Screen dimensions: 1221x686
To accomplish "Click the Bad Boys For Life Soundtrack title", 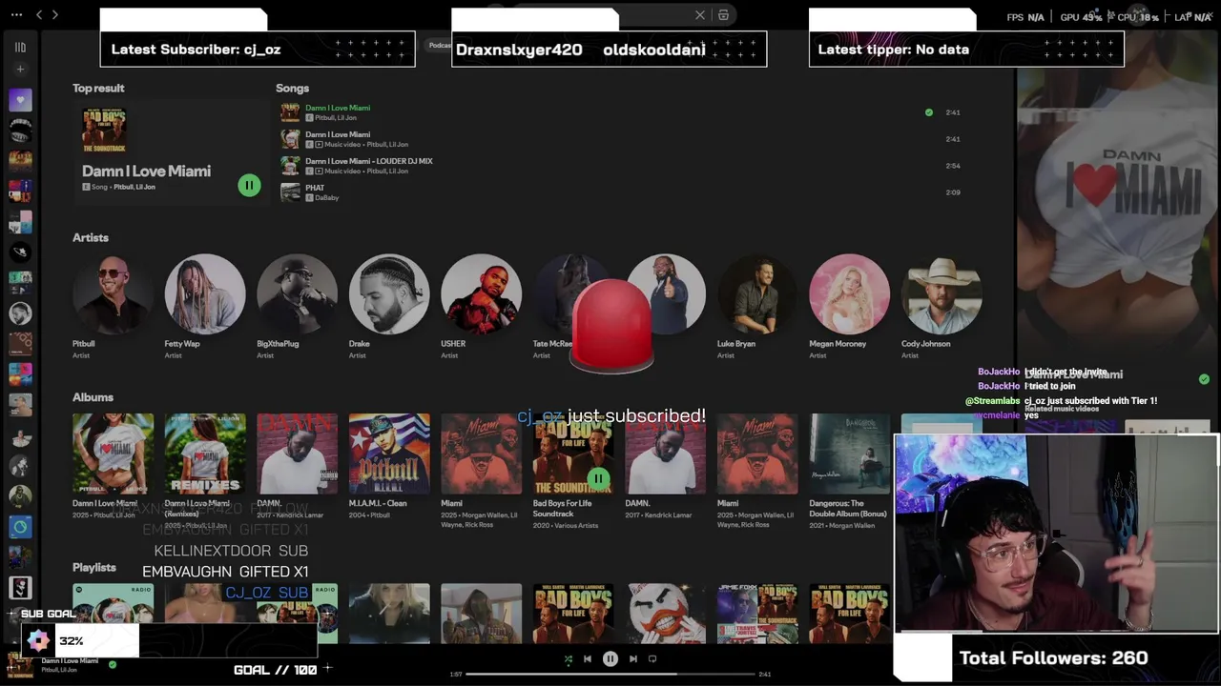I will (562, 509).
